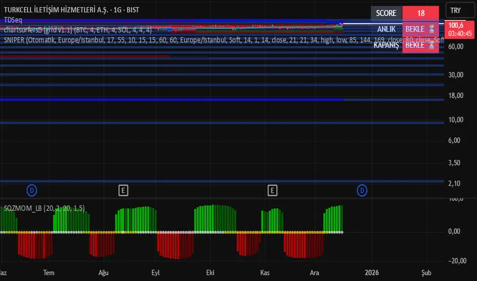This screenshot has width=477, height=281.
Task: Click the hourglass icon in the ANLIK row
Action: click(x=432, y=29)
